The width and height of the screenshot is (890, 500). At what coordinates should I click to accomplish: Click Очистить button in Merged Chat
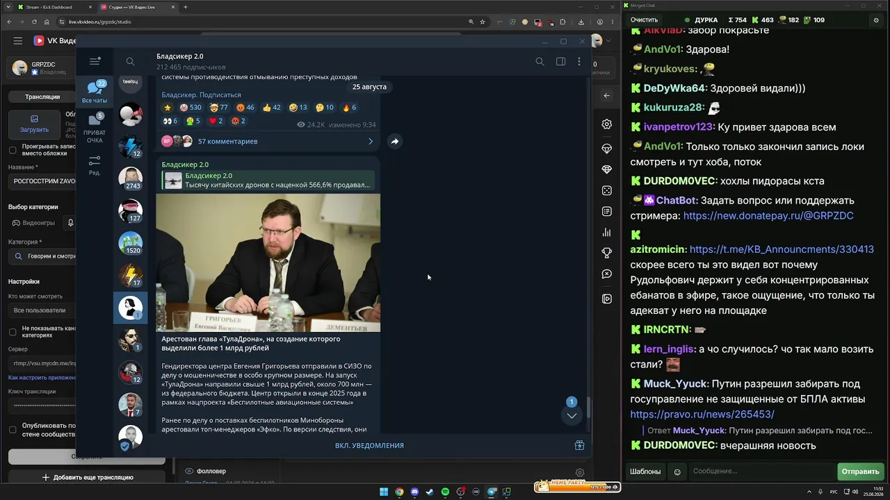644,20
